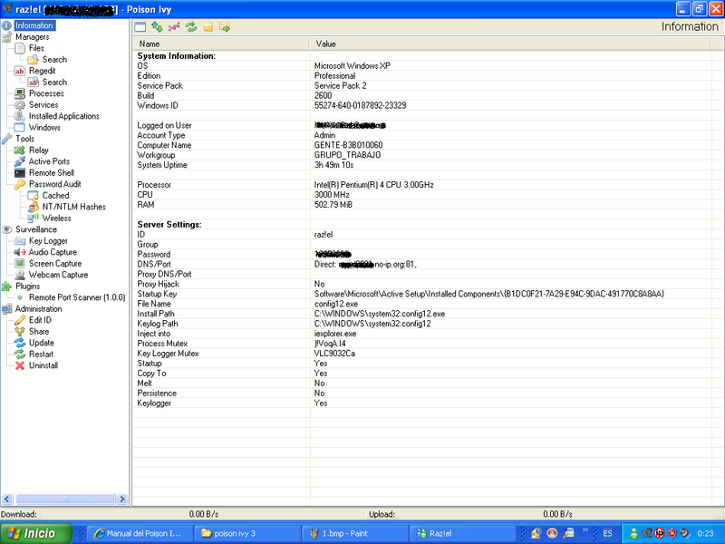
Task: Click the red Uninstall X icon
Action: click(19, 365)
